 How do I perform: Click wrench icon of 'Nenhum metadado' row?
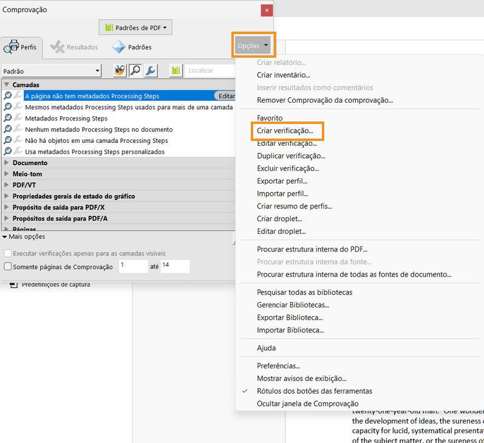tap(18, 129)
